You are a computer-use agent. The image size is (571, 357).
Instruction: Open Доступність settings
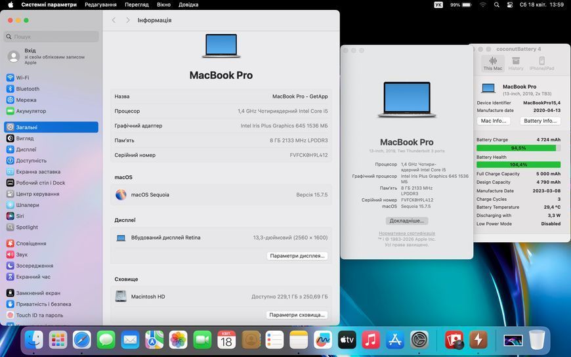click(26, 161)
